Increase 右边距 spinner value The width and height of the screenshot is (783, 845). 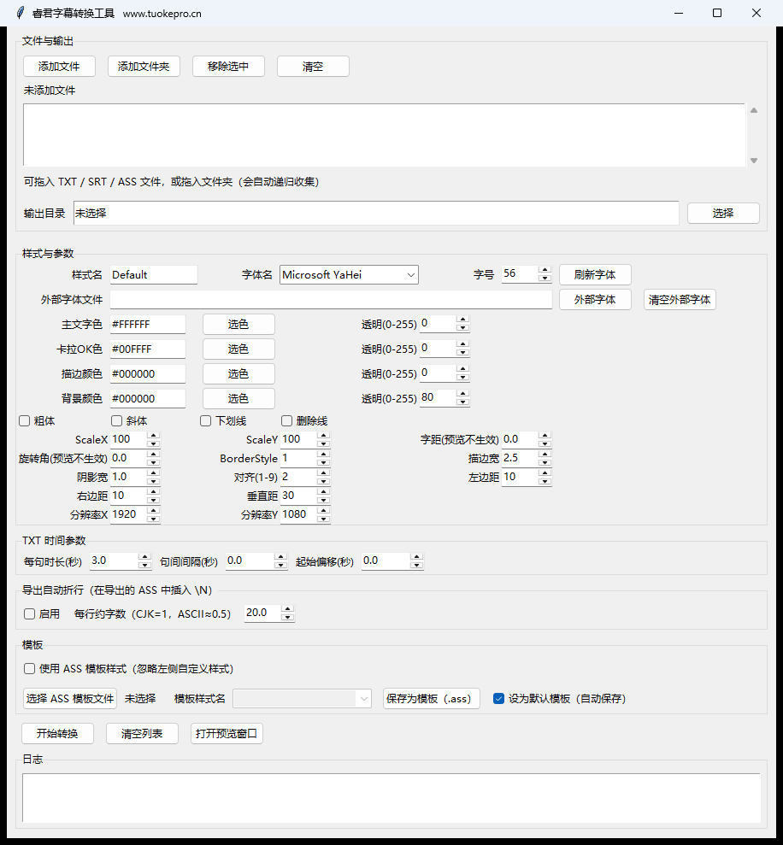coord(154,491)
